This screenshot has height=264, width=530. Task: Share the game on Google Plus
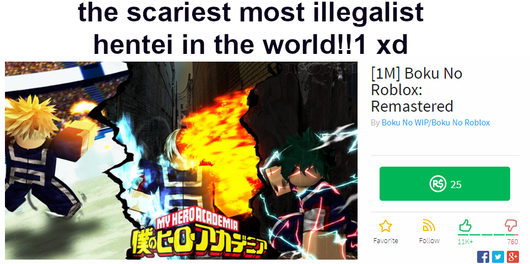pyautogui.click(x=513, y=257)
